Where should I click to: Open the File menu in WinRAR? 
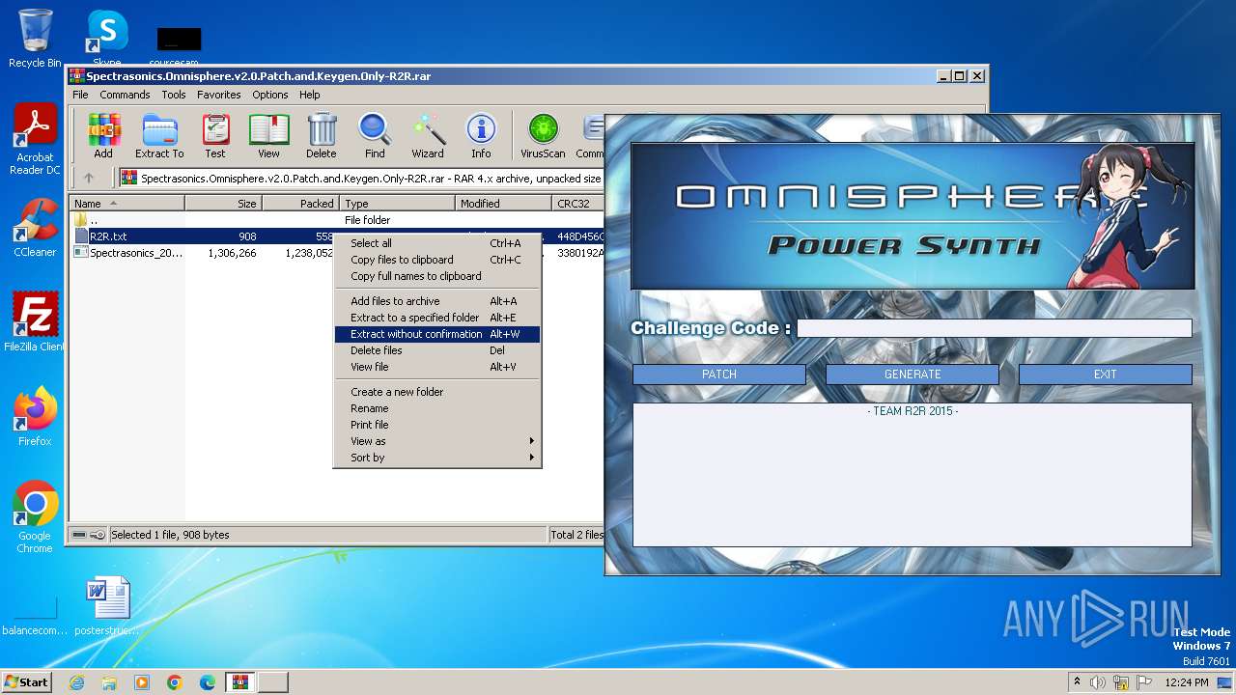(80, 95)
